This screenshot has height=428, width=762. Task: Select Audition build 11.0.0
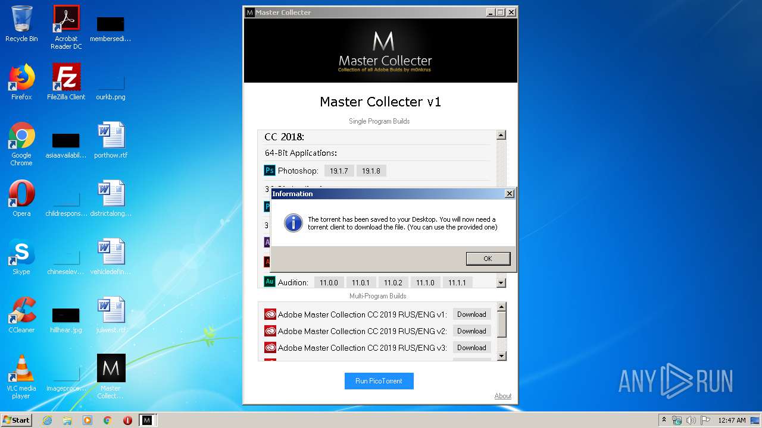[329, 283]
